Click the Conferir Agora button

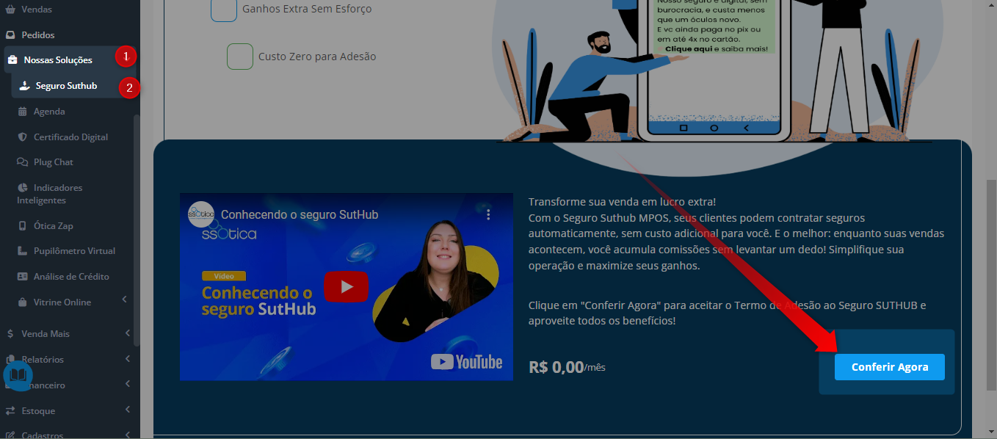coord(889,367)
